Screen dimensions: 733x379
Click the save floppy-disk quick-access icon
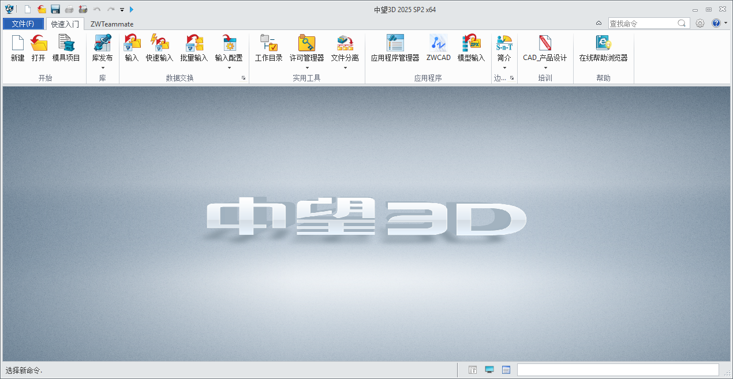pos(55,9)
